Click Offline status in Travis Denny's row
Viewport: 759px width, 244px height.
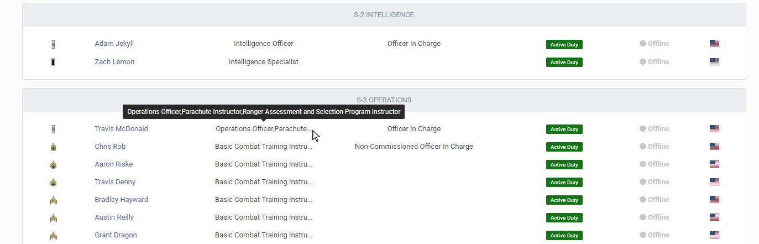click(x=655, y=182)
